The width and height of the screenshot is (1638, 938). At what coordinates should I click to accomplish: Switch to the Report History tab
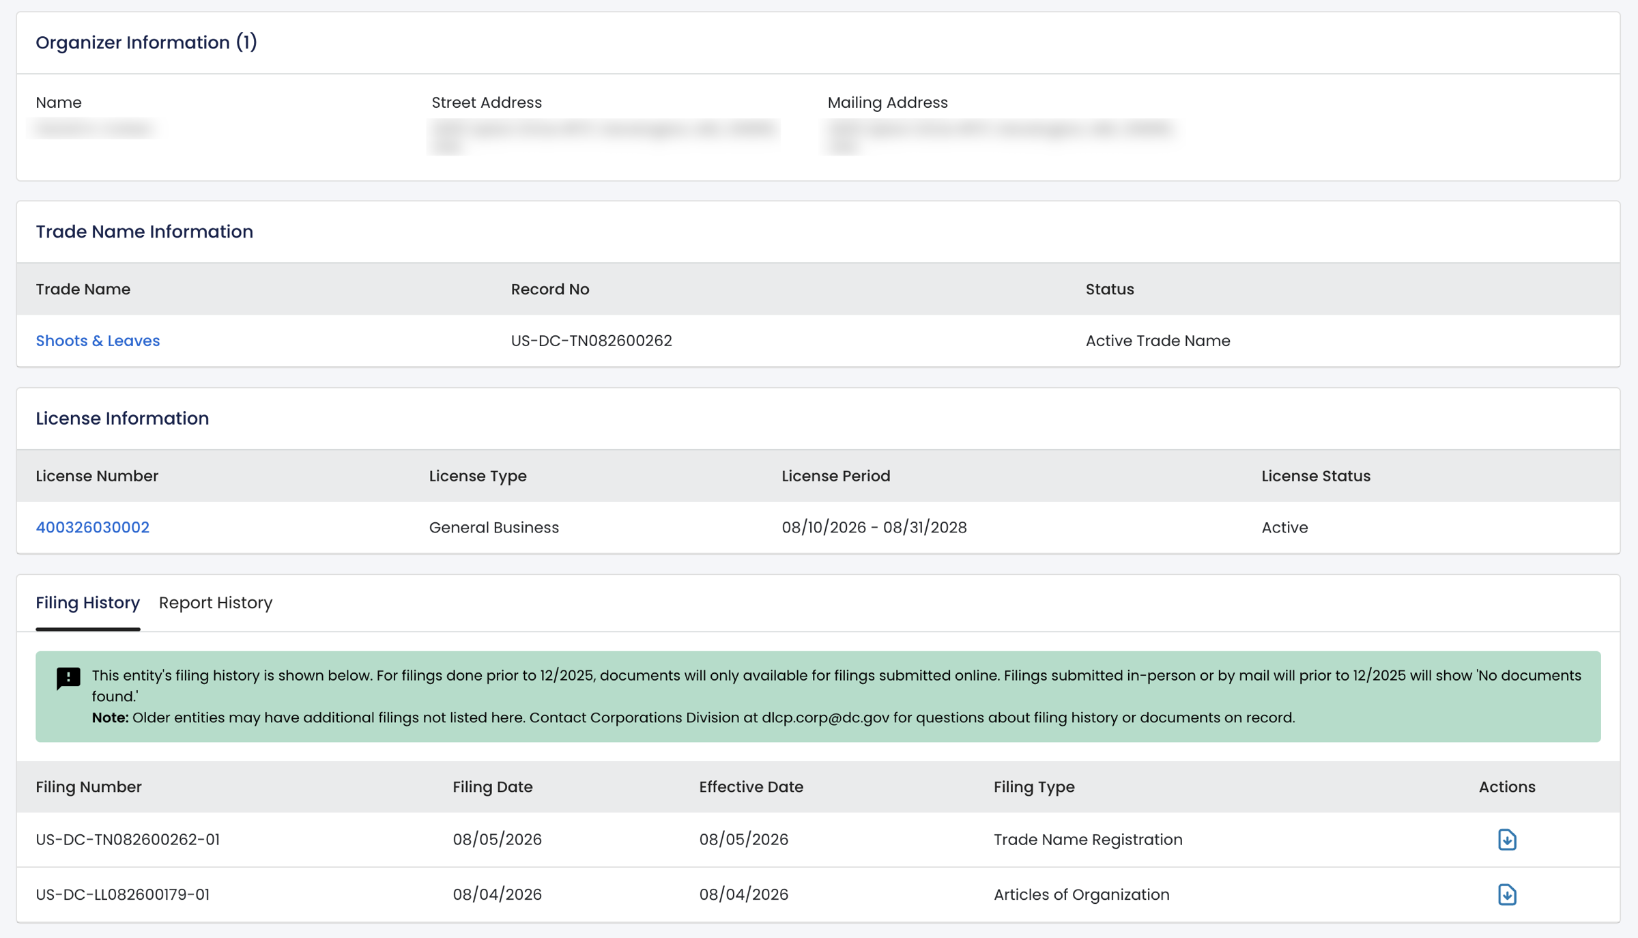click(216, 603)
